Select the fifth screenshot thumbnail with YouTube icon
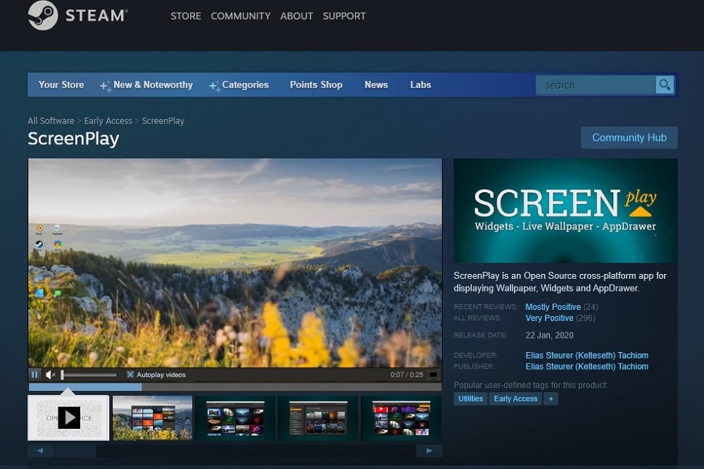This screenshot has height=469, width=704. point(401,418)
